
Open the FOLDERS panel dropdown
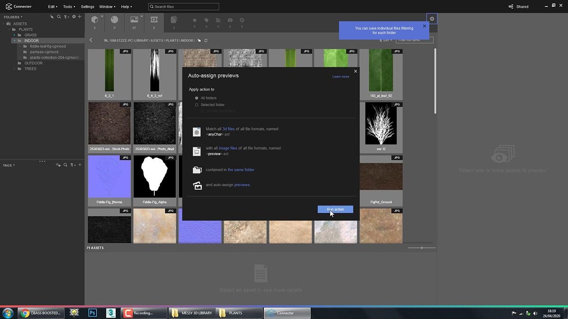pos(13,17)
